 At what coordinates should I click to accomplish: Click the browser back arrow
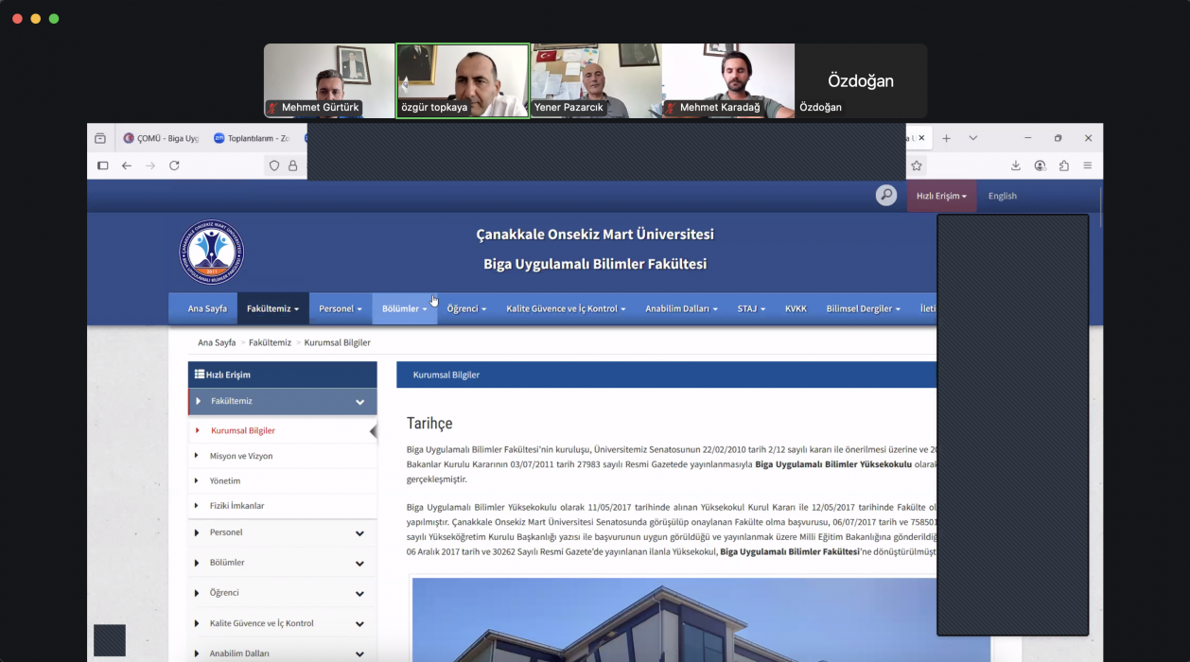(x=127, y=165)
